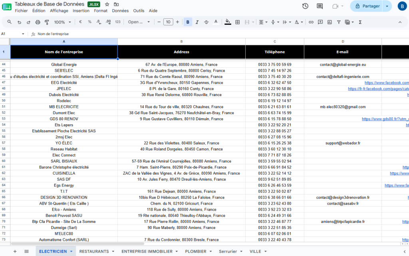Expand the ELECTRICIEN sheet tab menu arrow
Viewport: 409px width, 256px height.
coord(71,251)
